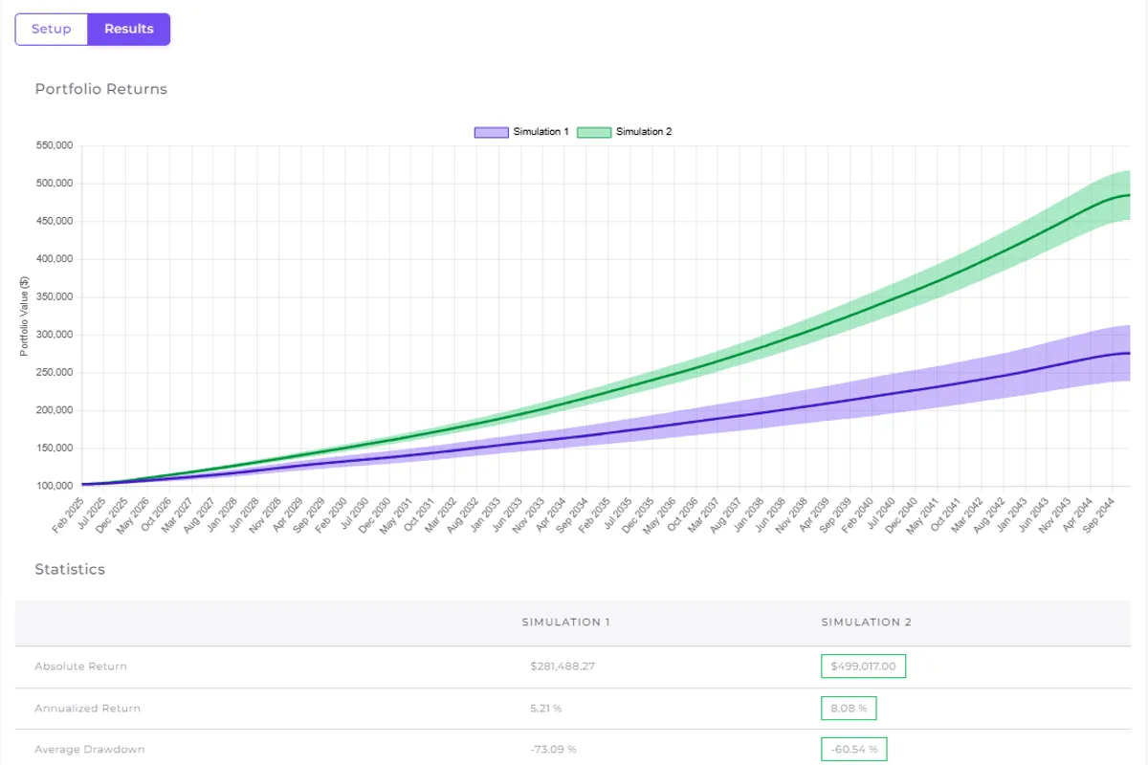Toggle the Simulation 2 legend label
Viewport: 1148px width, 765px height.
[644, 132]
